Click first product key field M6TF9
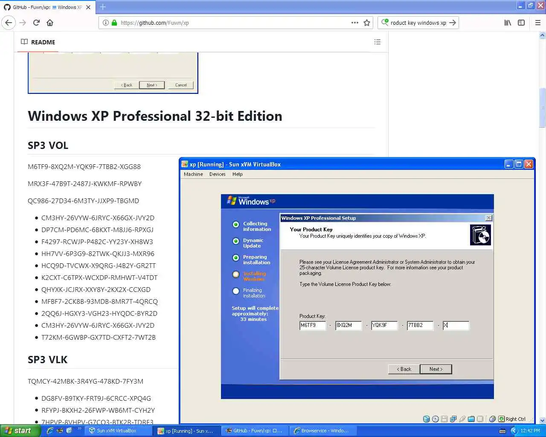The width and height of the screenshot is (546, 437). tap(313, 326)
